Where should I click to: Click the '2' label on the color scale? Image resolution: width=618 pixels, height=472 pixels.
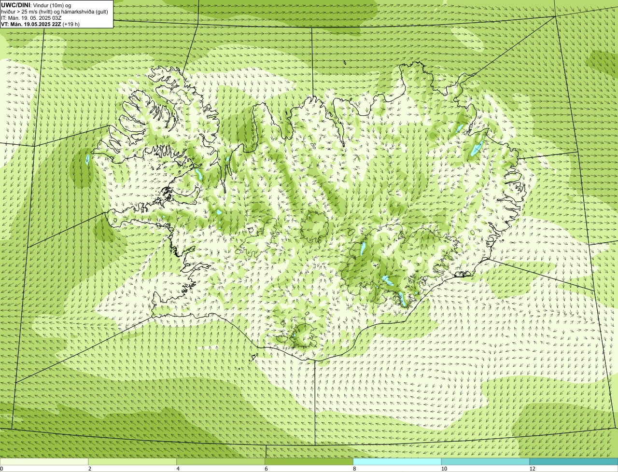[90, 469]
